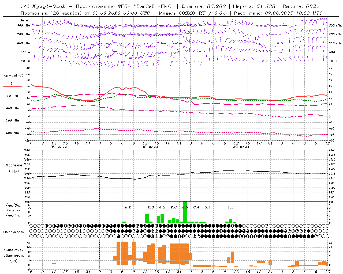Click the 0.1 precipitation amount
The width and height of the screenshot is (343, 274).
tap(208, 207)
